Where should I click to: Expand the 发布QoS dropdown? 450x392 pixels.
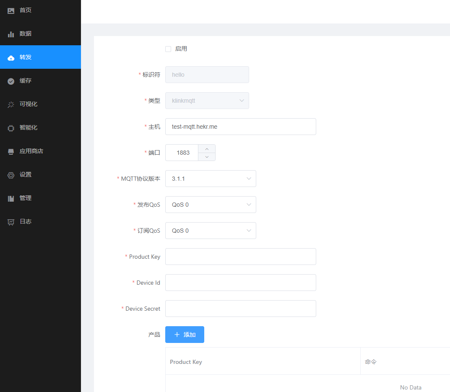[x=211, y=205]
